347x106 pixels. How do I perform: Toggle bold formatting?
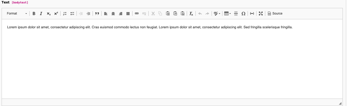(34, 13)
